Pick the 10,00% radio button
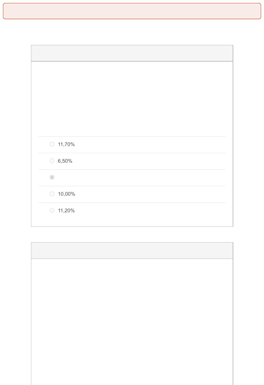 click(x=52, y=194)
